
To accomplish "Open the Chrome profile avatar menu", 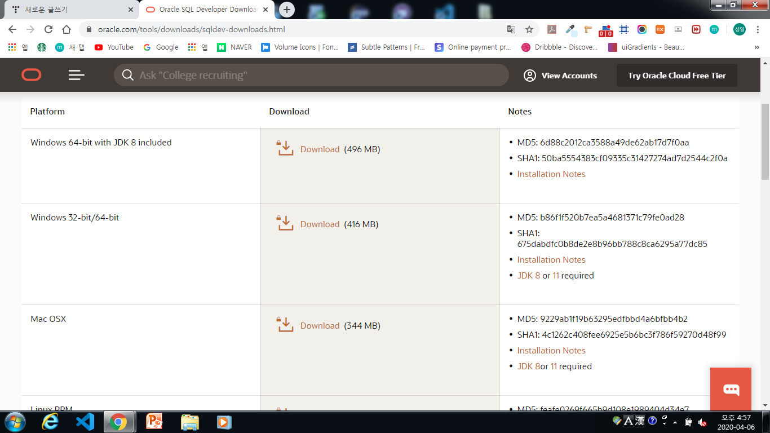I will [x=740, y=29].
